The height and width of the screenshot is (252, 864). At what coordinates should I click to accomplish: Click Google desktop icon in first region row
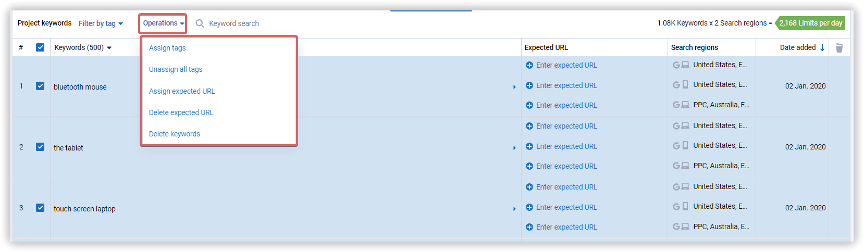(681, 65)
